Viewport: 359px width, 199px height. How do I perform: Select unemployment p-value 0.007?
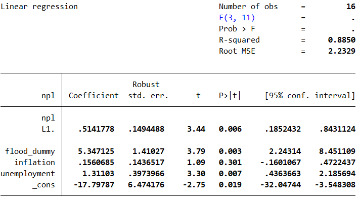coord(230,174)
